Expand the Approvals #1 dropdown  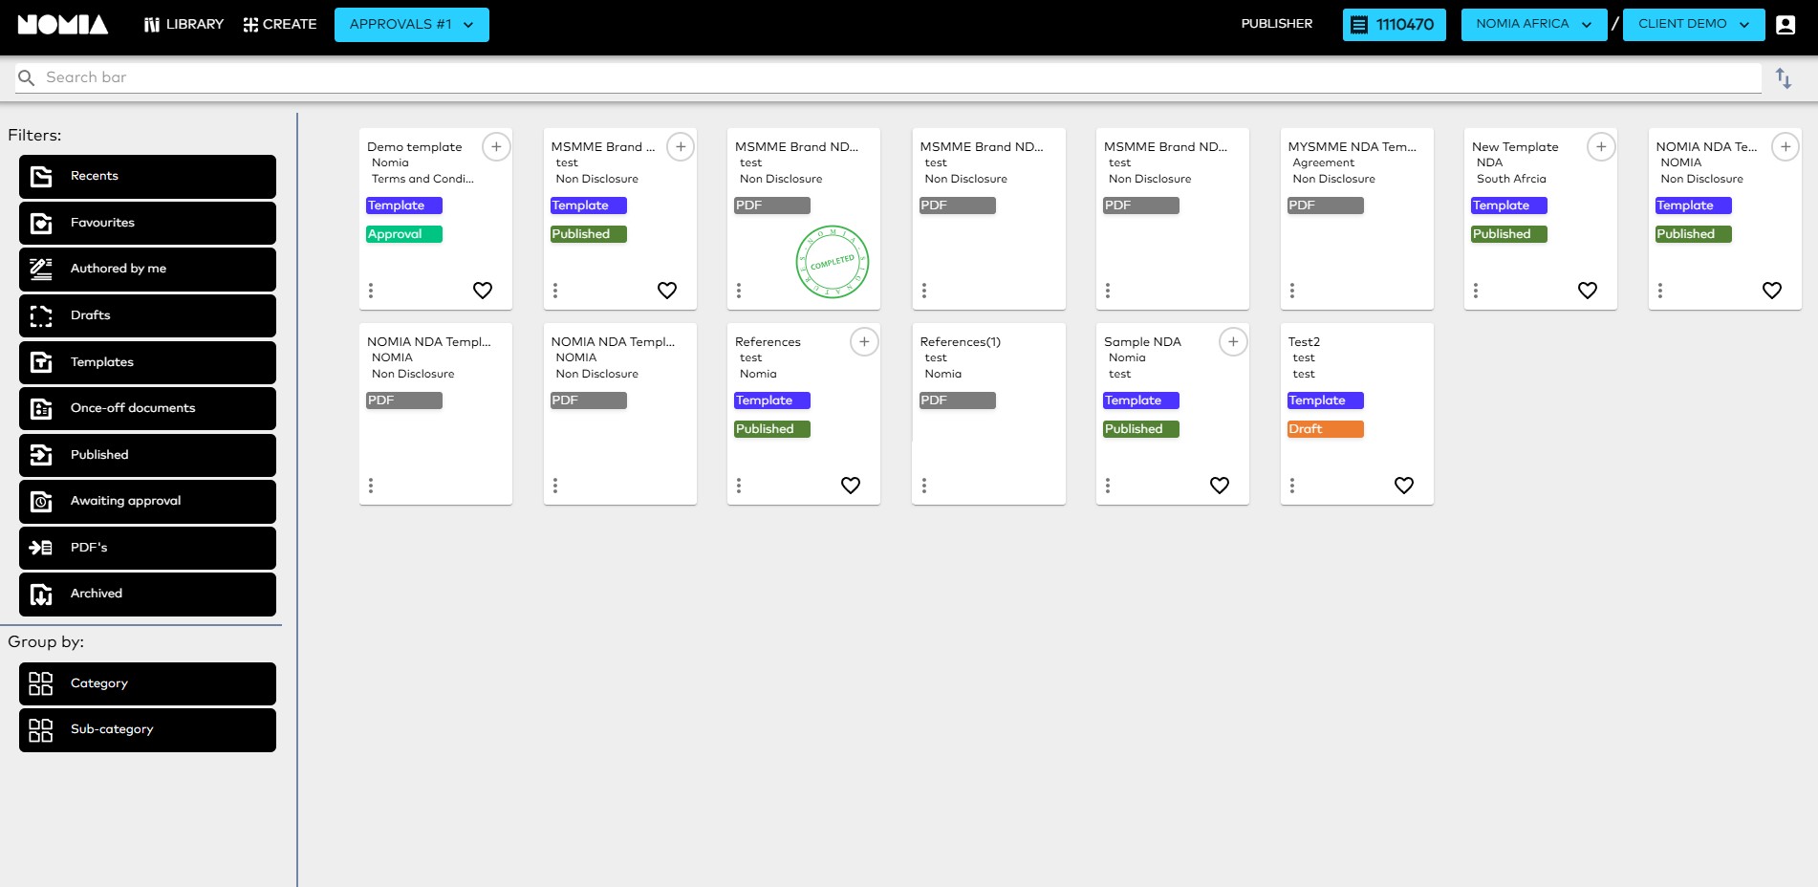(x=412, y=25)
